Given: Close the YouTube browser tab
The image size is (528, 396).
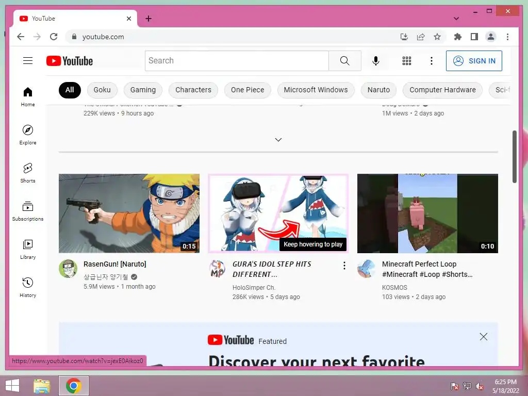Looking at the screenshot, I should [128, 19].
